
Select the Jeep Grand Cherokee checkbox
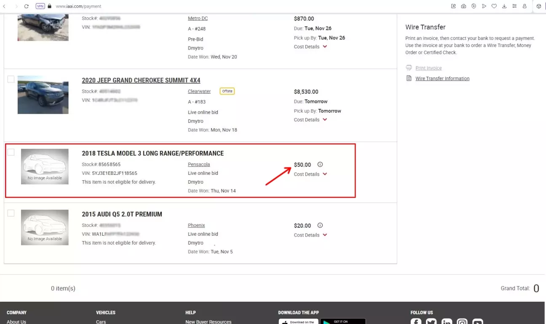(x=11, y=79)
